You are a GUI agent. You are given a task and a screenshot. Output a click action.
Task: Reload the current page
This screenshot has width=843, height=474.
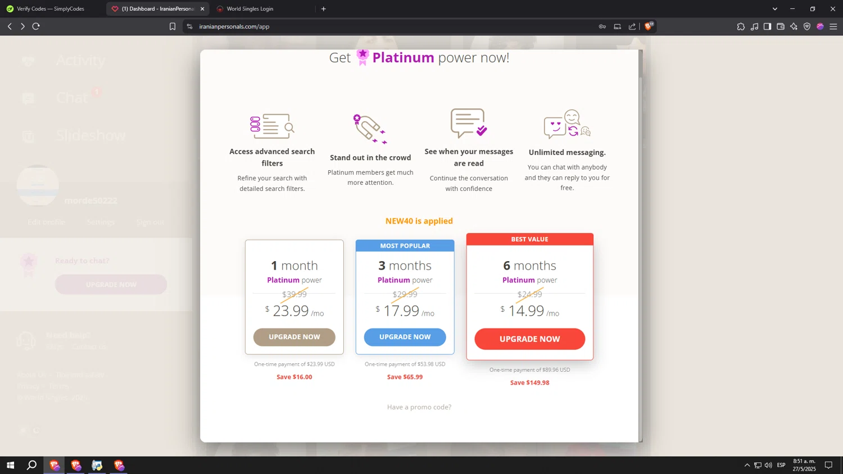[36, 26]
